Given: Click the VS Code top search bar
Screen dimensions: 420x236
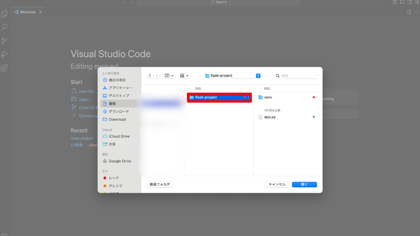Looking at the screenshot, I should pos(218,2).
